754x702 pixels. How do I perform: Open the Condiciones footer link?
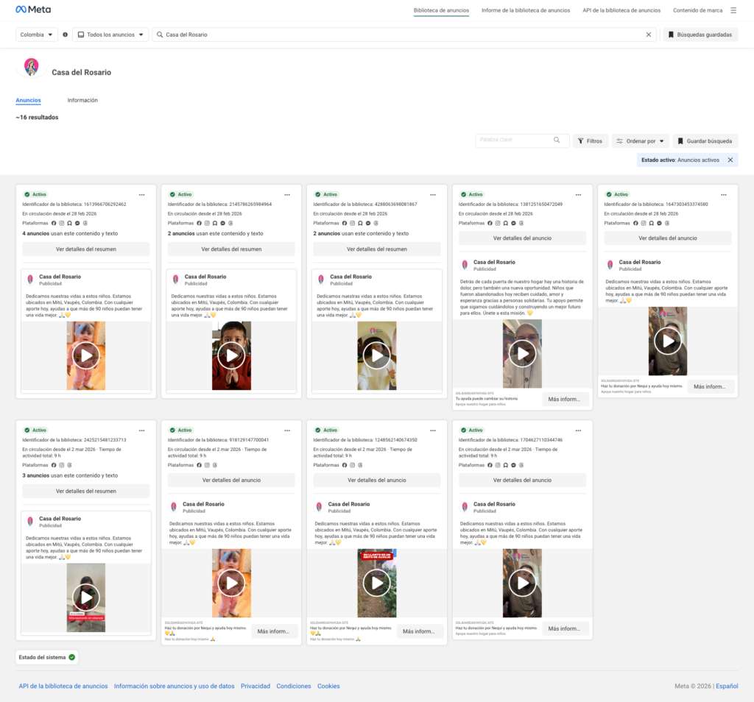point(293,686)
